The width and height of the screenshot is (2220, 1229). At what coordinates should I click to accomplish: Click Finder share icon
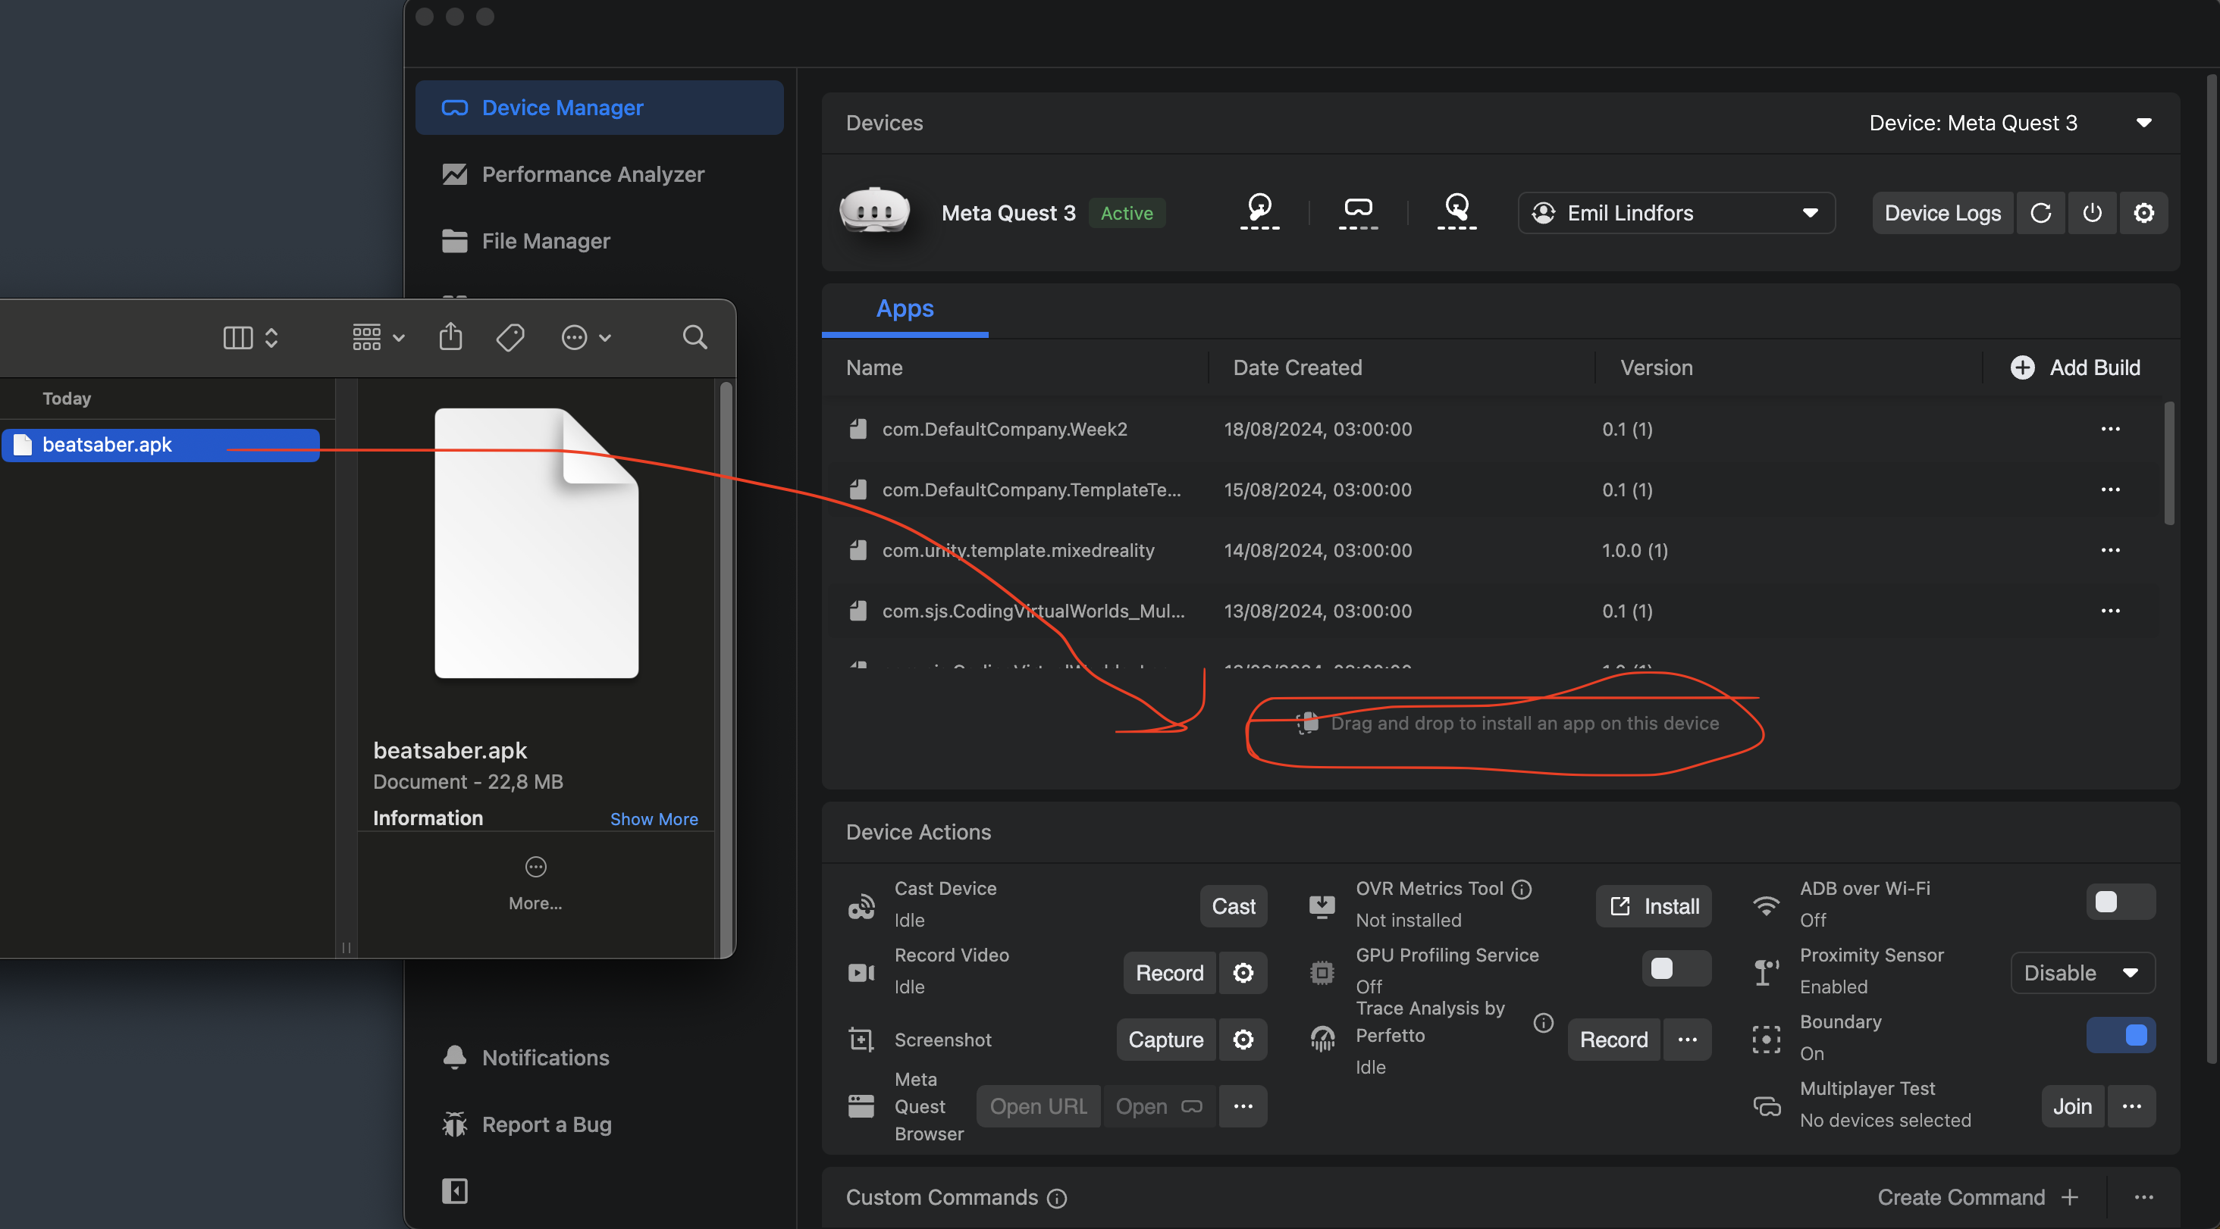[450, 336]
